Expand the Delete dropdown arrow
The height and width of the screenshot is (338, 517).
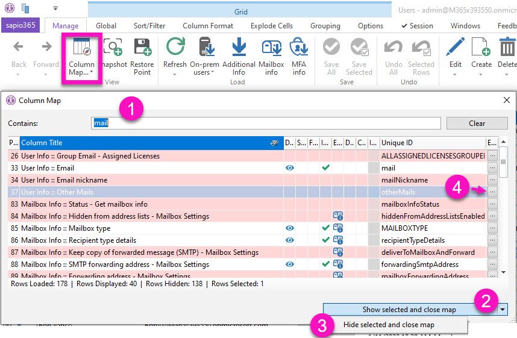click(507, 75)
